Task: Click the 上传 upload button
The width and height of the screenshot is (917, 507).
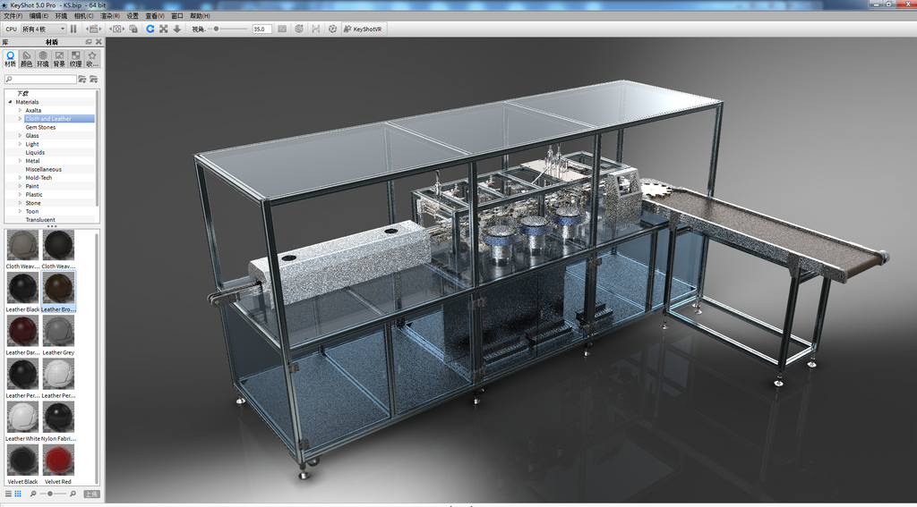Action: (x=91, y=494)
